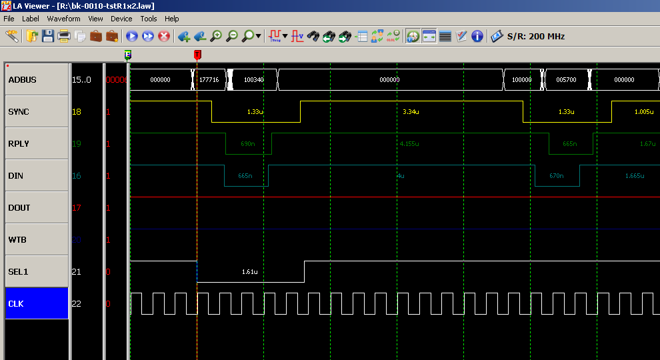Toggle the waveform info panel button
The height and width of the screenshot is (360, 660).
[x=413, y=36]
